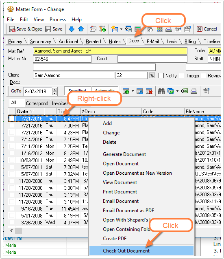The width and height of the screenshot is (224, 259).
Task: Click into the Matter No field
Action: pos(62,59)
